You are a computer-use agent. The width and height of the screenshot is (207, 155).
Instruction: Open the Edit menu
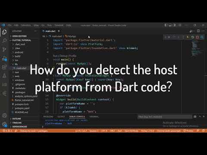coord(16,25)
